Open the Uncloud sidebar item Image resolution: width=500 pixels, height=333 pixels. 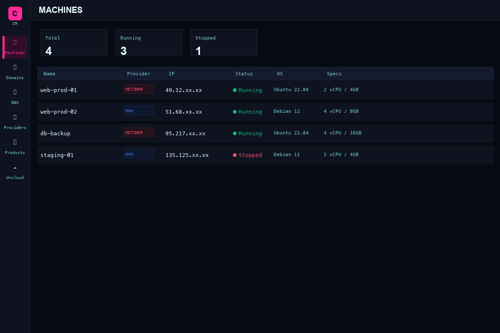[x=15, y=172]
